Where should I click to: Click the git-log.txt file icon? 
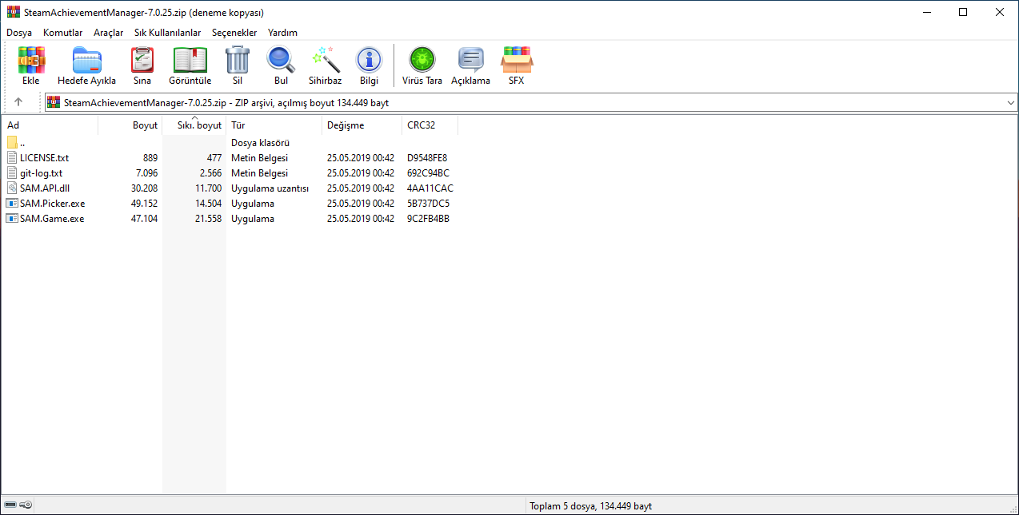pos(12,173)
